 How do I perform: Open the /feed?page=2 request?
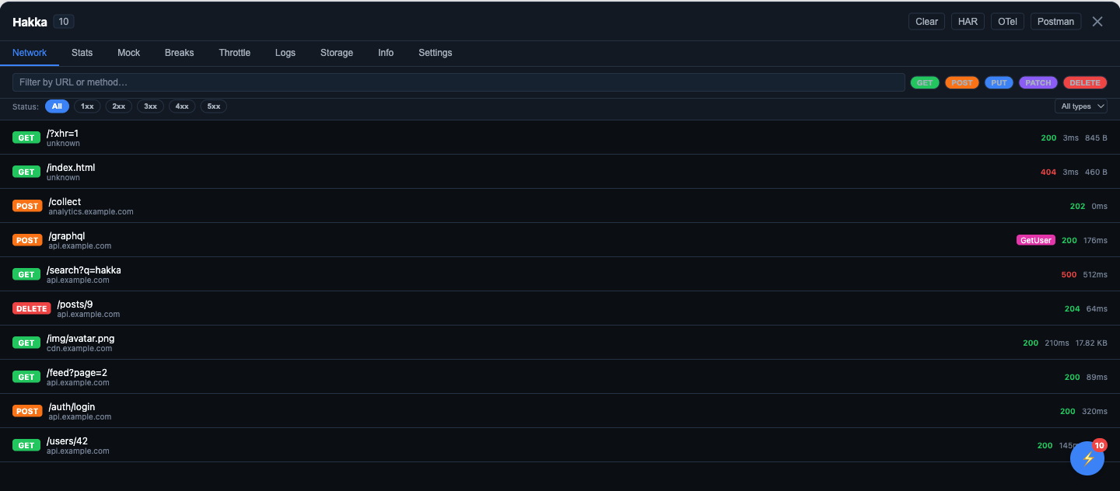pos(560,377)
